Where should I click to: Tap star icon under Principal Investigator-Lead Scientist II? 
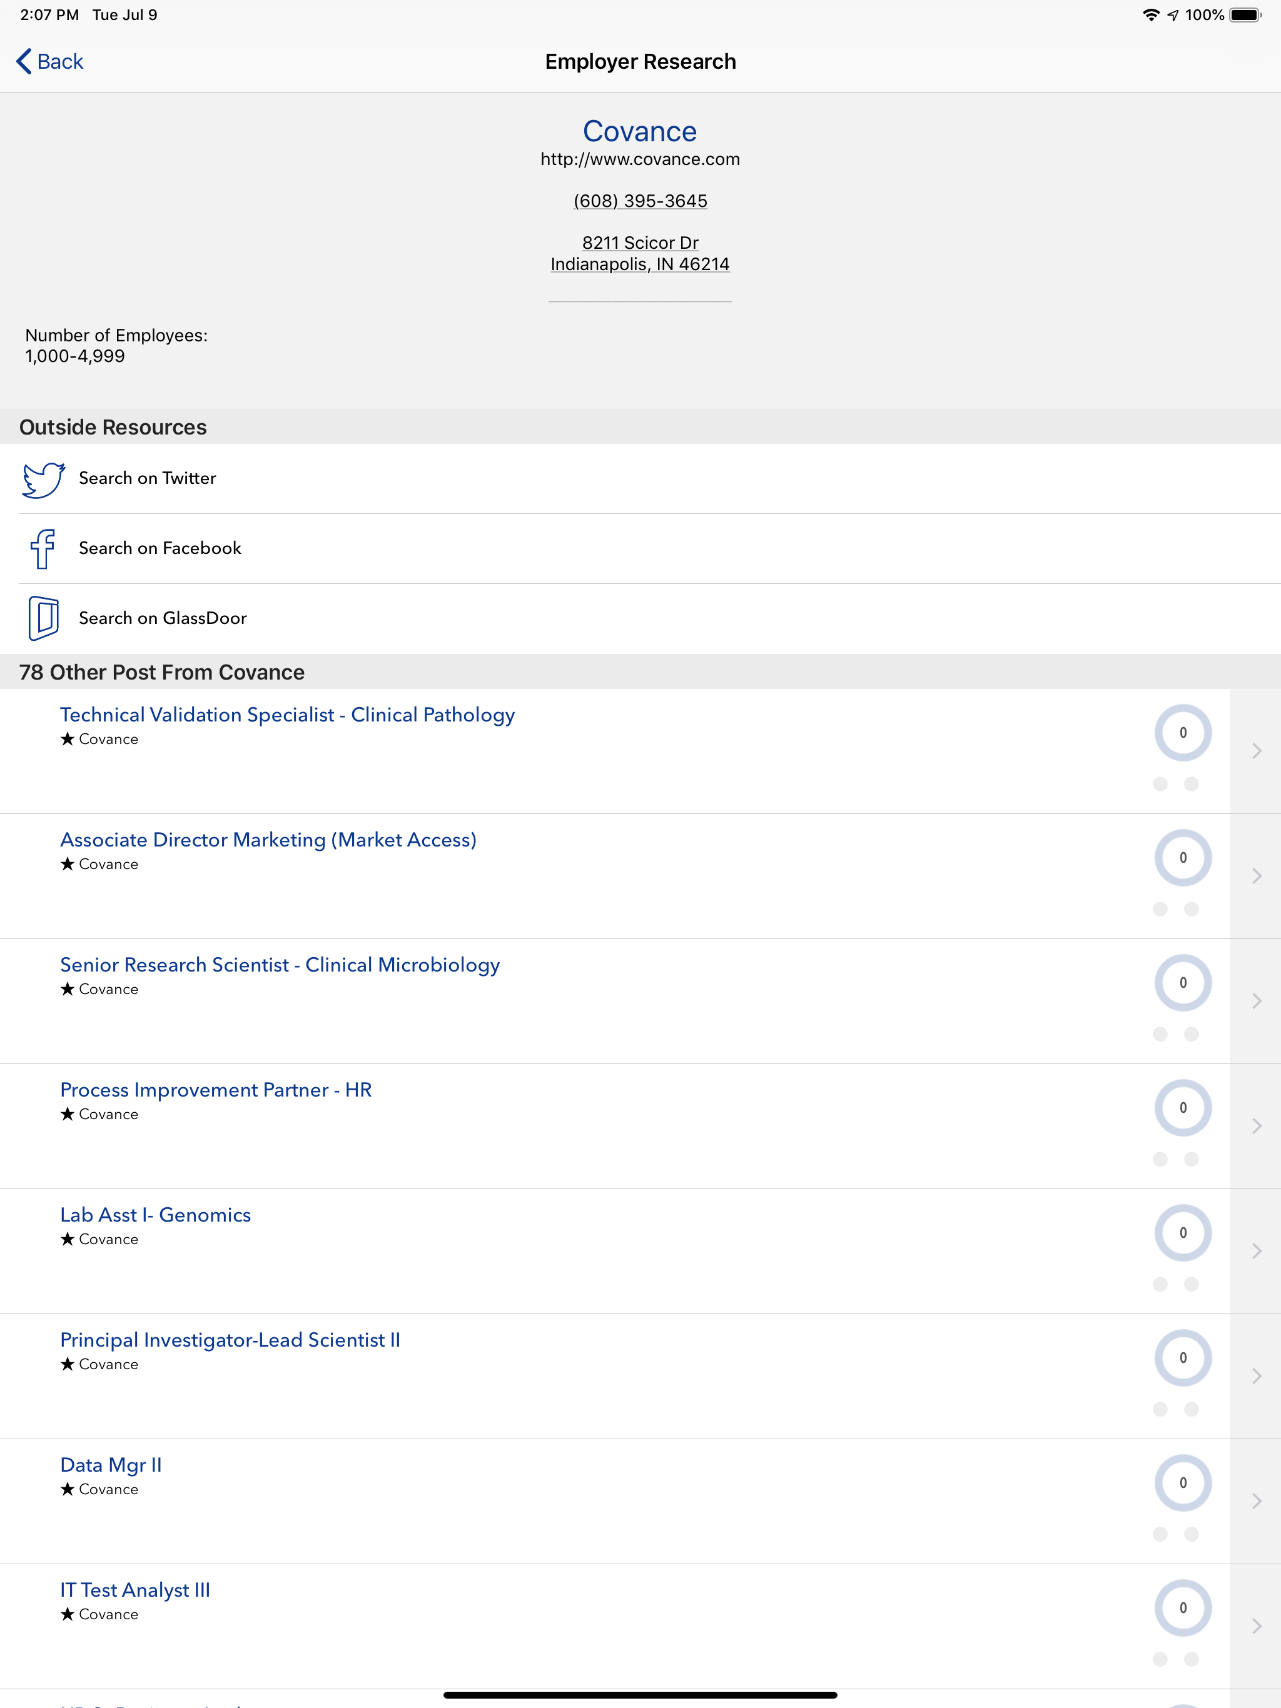click(68, 1364)
